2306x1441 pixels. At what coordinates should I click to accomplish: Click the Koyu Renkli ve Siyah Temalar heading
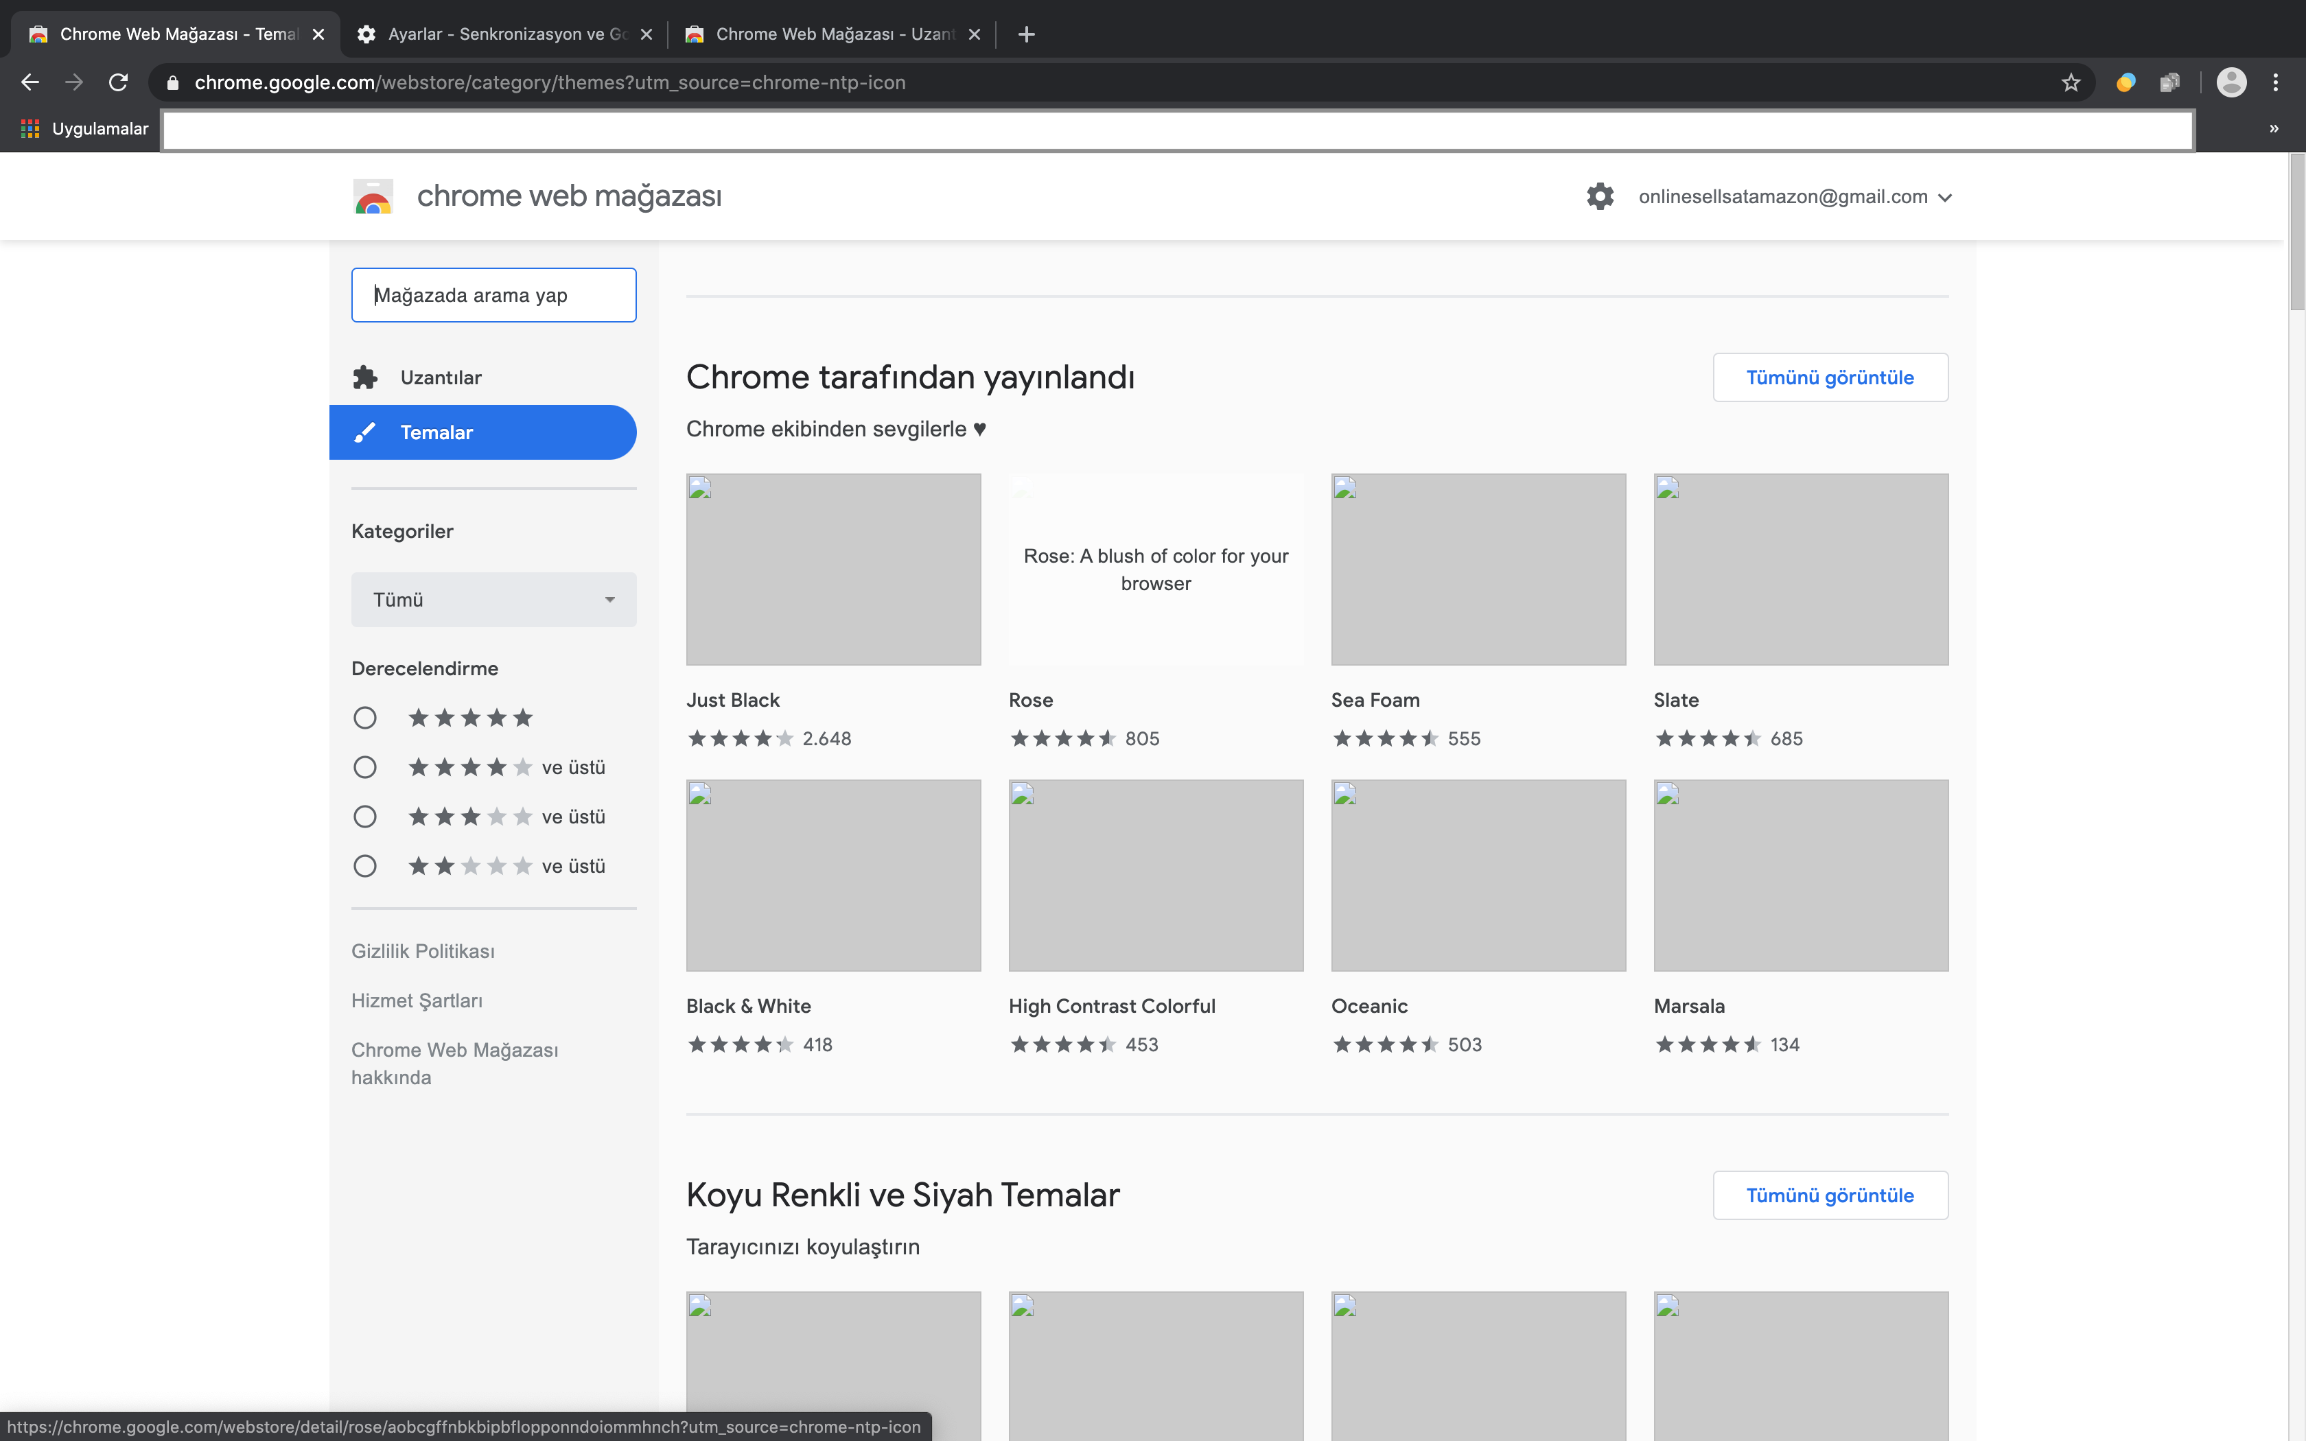point(902,1195)
